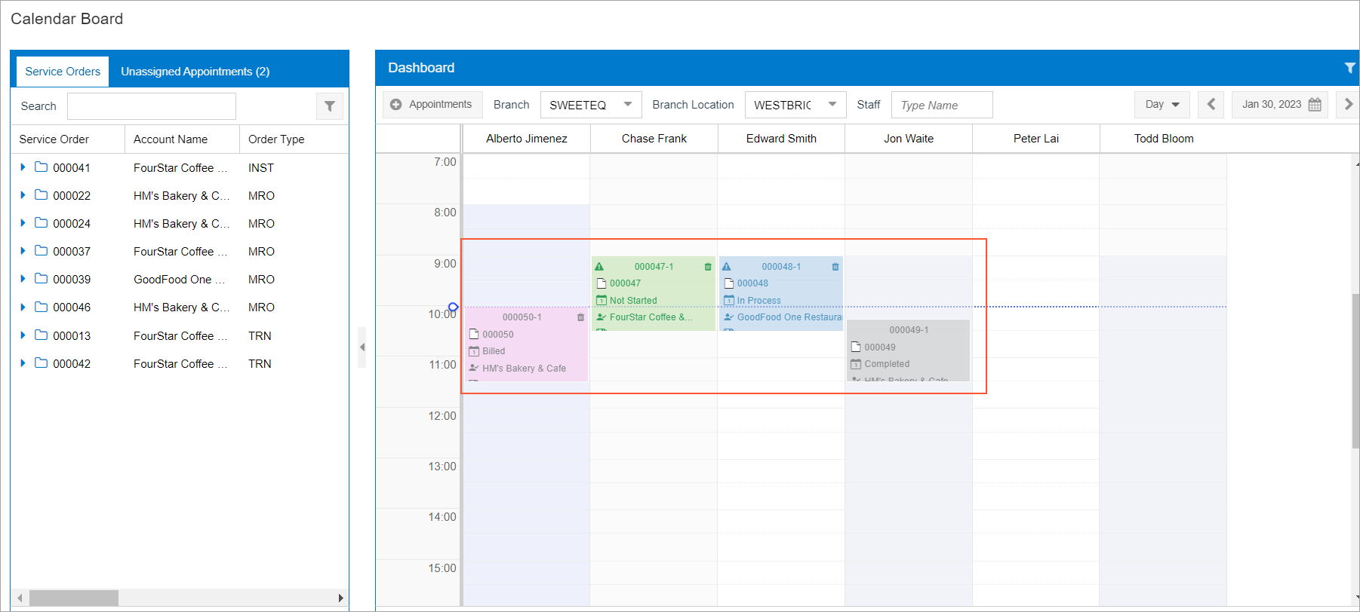Screen dimensions: 1360x612
Task: Click trash icon on appointment 000048-1
Action: tap(835, 267)
